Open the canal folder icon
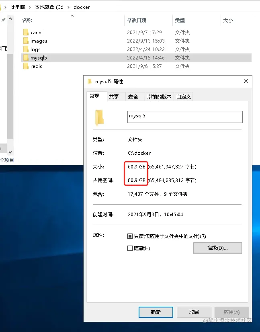 coord(26,33)
